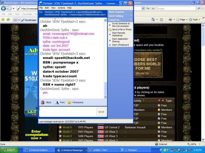
Task: Block this contact in the conversation window
Action: [46, 103]
